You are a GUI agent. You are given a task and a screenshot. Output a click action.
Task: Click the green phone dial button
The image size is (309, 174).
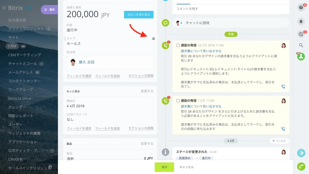301,166
